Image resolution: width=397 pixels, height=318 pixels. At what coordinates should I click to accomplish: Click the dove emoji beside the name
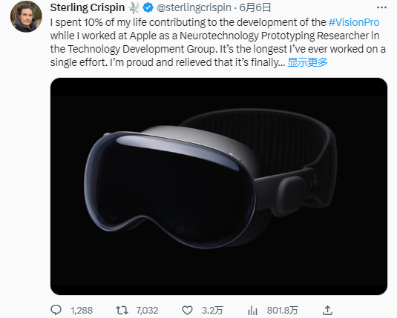pos(134,8)
